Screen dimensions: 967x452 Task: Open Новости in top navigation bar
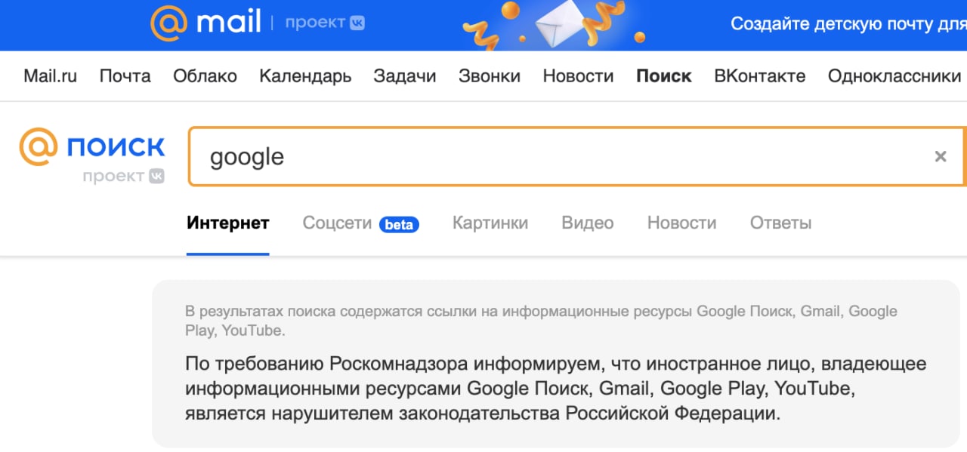click(x=578, y=76)
